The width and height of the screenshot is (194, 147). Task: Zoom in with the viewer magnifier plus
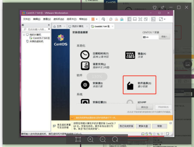[x=90, y=139]
